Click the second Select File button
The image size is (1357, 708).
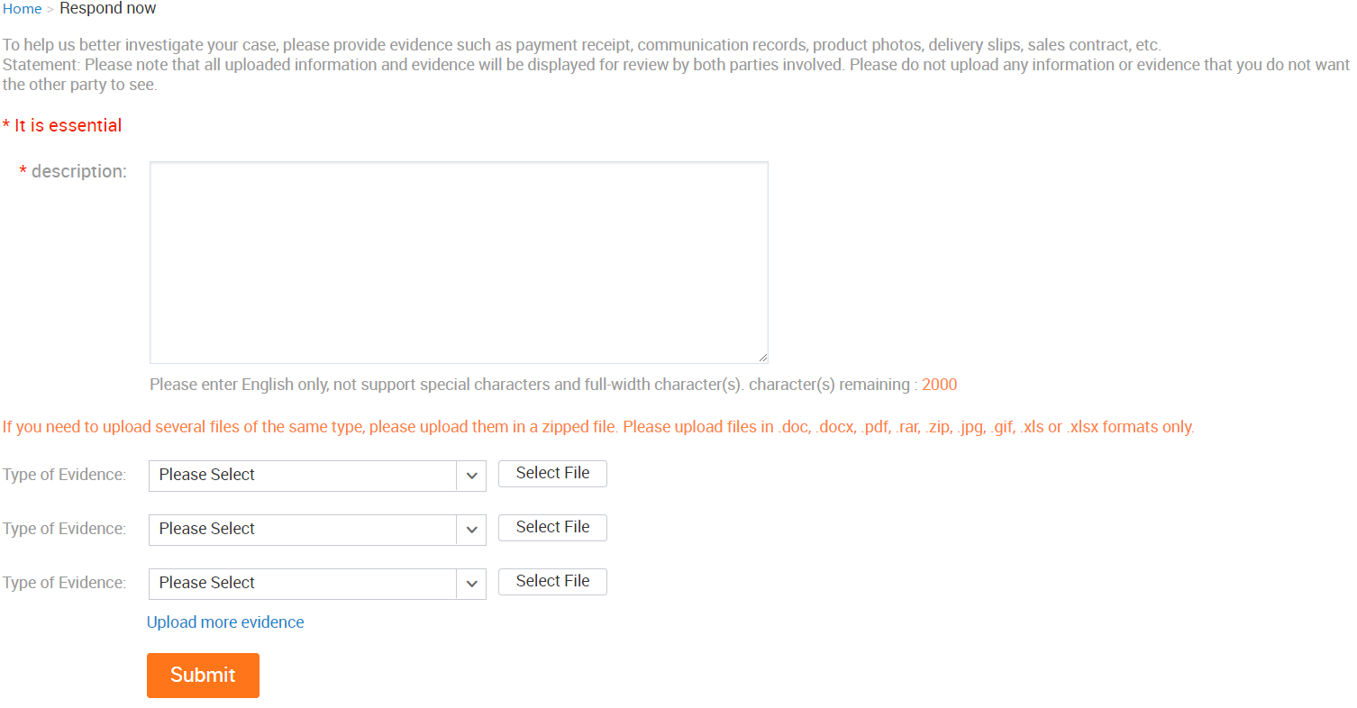(552, 528)
